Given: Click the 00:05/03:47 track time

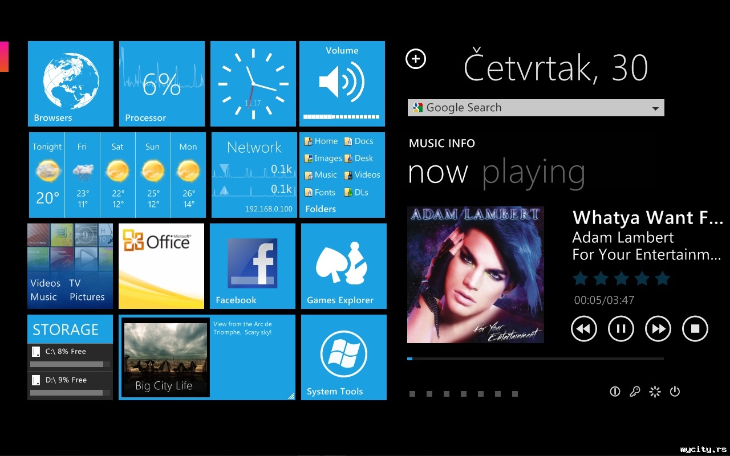Looking at the screenshot, I should (x=604, y=300).
